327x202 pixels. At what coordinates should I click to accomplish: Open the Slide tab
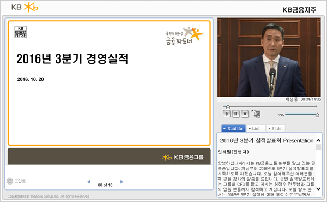[x=275, y=128]
